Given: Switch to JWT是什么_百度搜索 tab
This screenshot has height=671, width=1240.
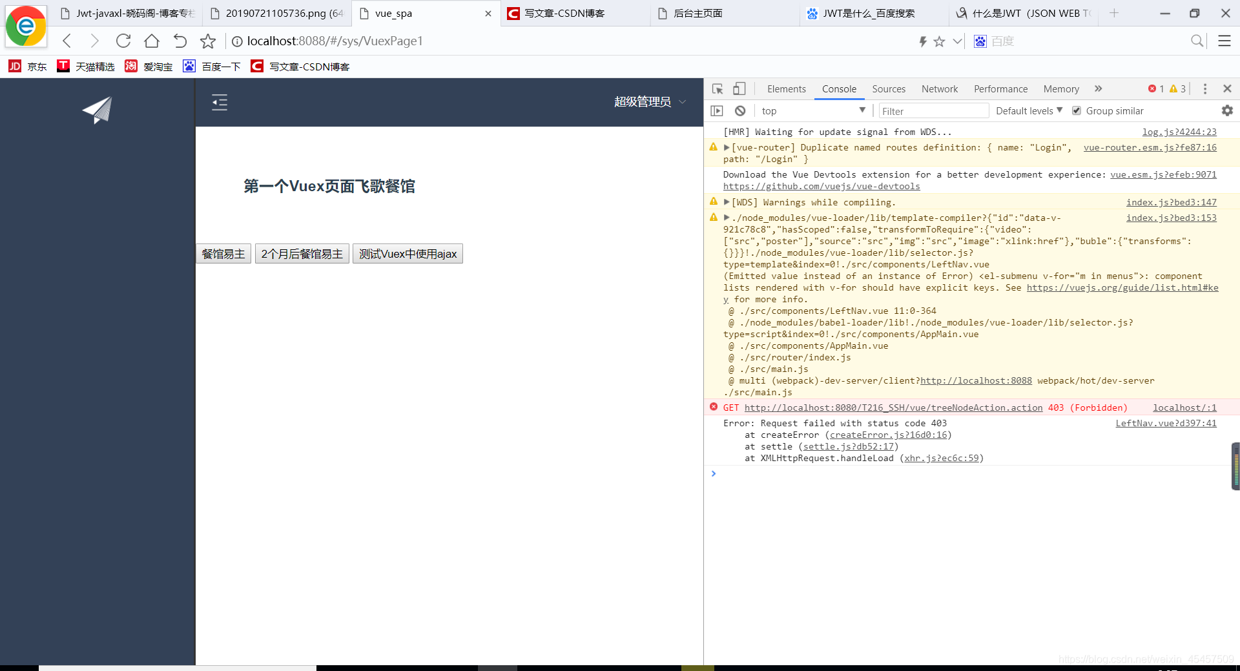Looking at the screenshot, I should click(x=874, y=14).
